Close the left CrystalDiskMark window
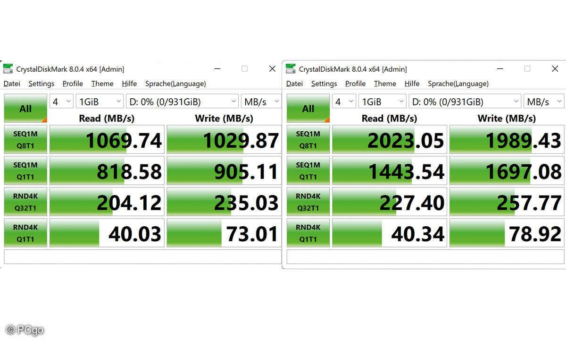The height and width of the screenshot is (340, 566). tap(272, 69)
